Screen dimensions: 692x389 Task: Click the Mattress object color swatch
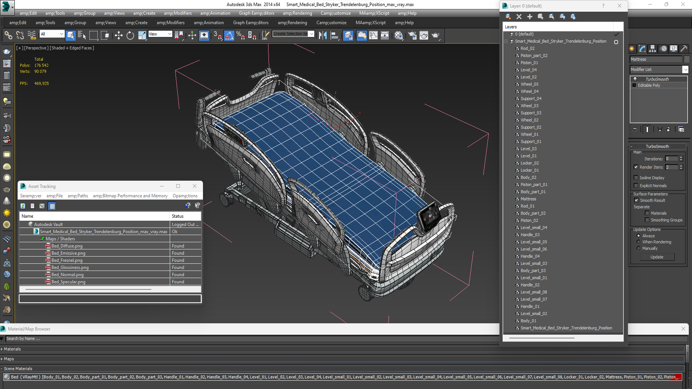click(x=687, y=59)
